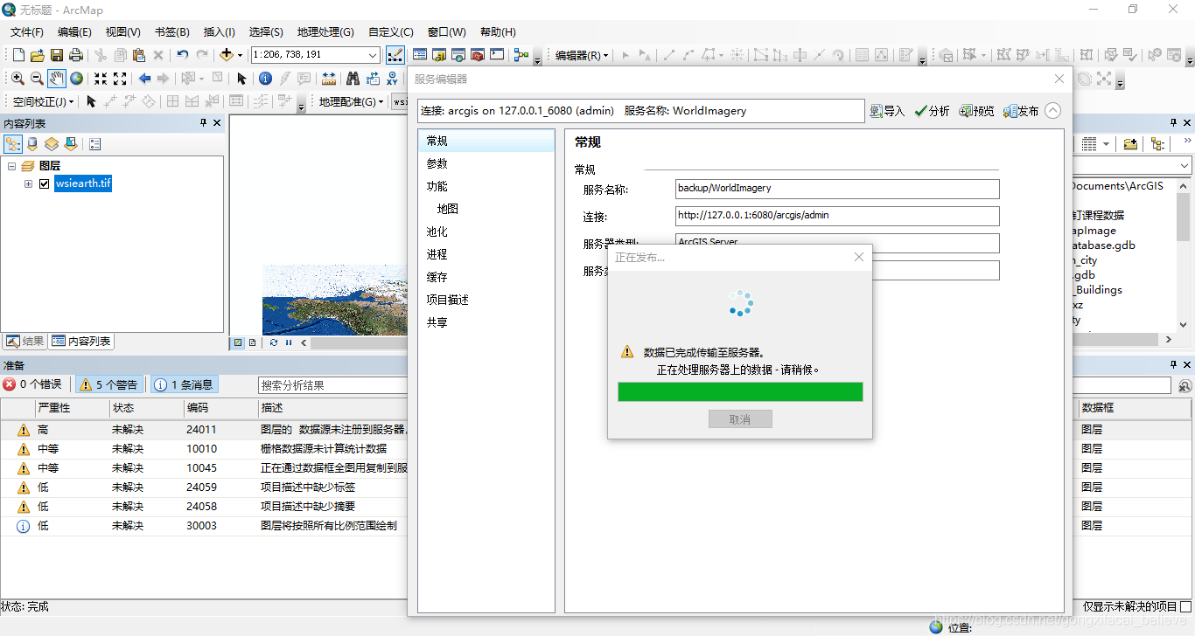Select the Identify info tool
The width and height of the screenshot is (1195, 636).
265,79
